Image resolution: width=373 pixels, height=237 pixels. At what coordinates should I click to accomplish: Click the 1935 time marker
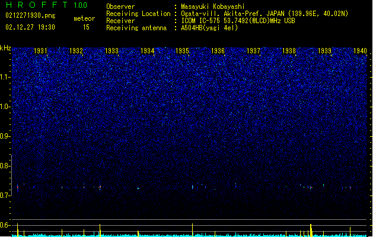click(182, 50)
